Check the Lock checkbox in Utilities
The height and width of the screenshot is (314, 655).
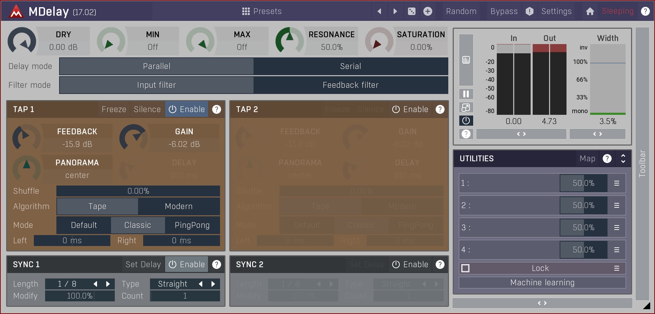coord(465,268)
